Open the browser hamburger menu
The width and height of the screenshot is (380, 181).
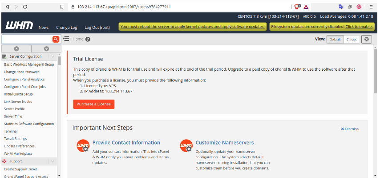[x=371, y=7]
